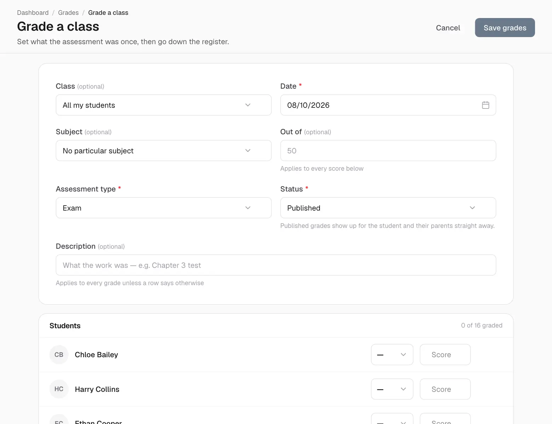Open the Subject dropdown showing No particular subject
Viewport: 552px width, 424px height.
point(163,151)
